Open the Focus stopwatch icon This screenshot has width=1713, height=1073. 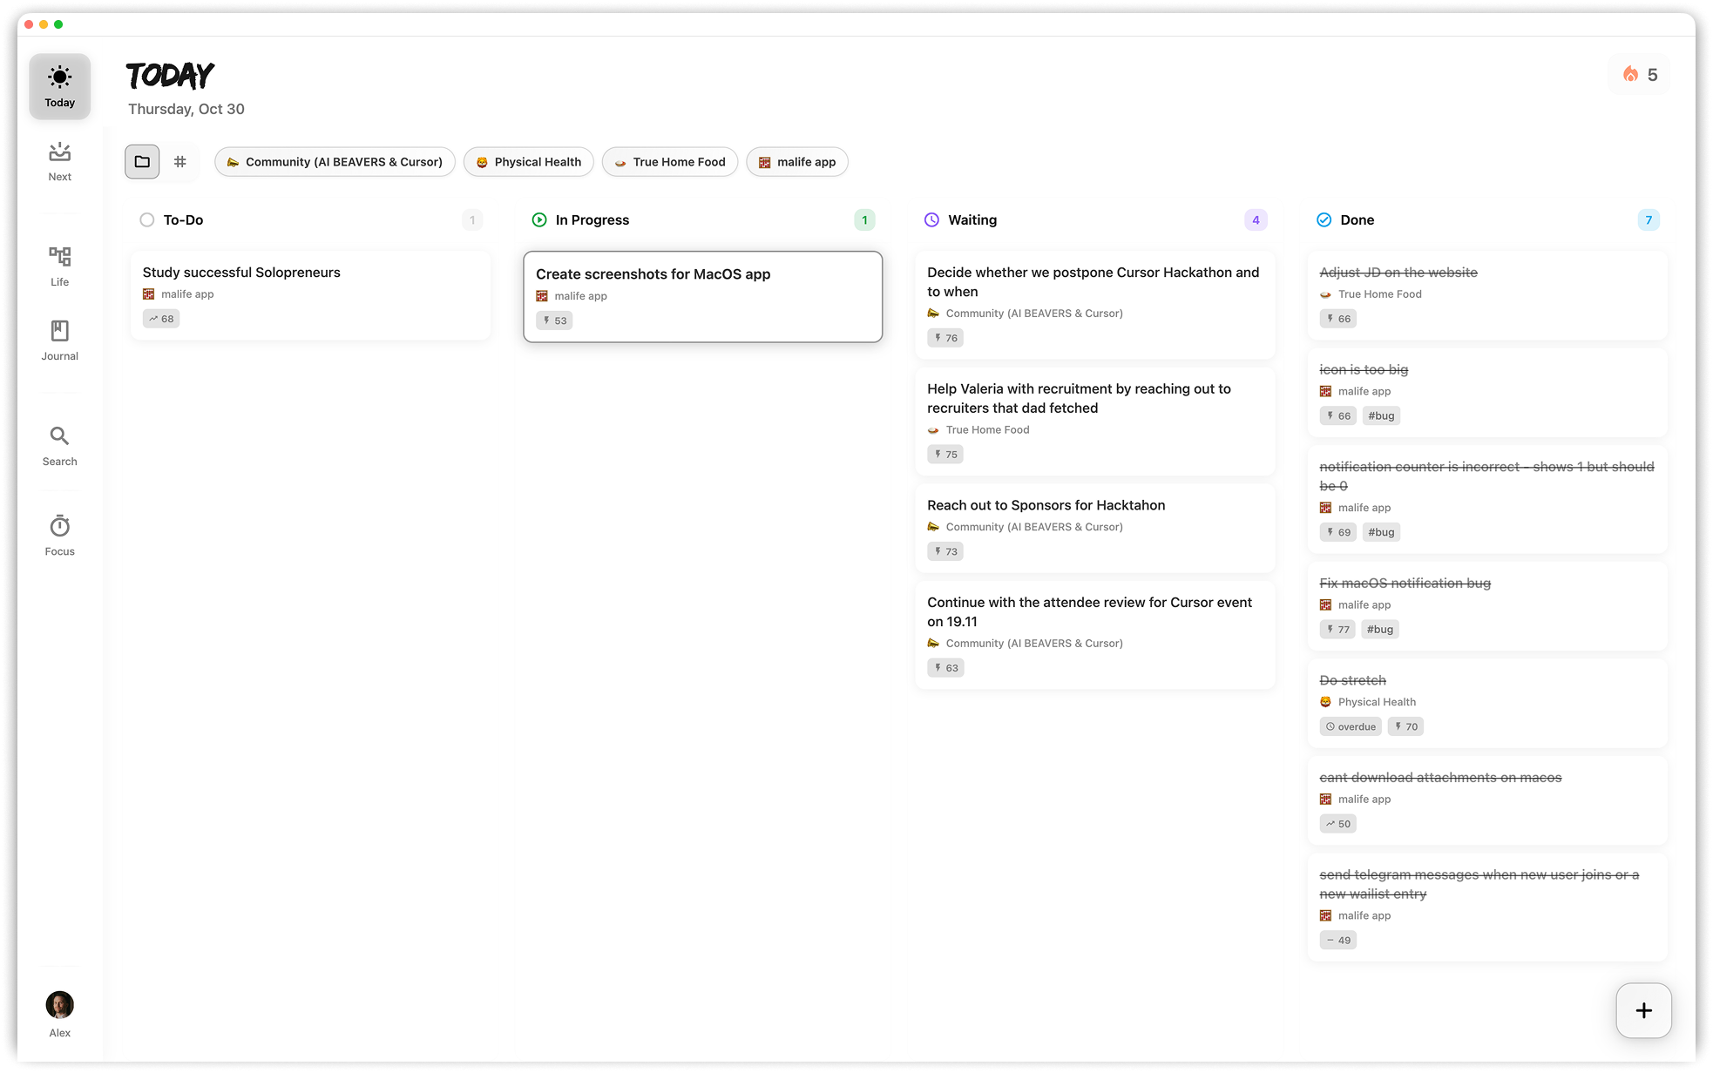pos(59,526)
